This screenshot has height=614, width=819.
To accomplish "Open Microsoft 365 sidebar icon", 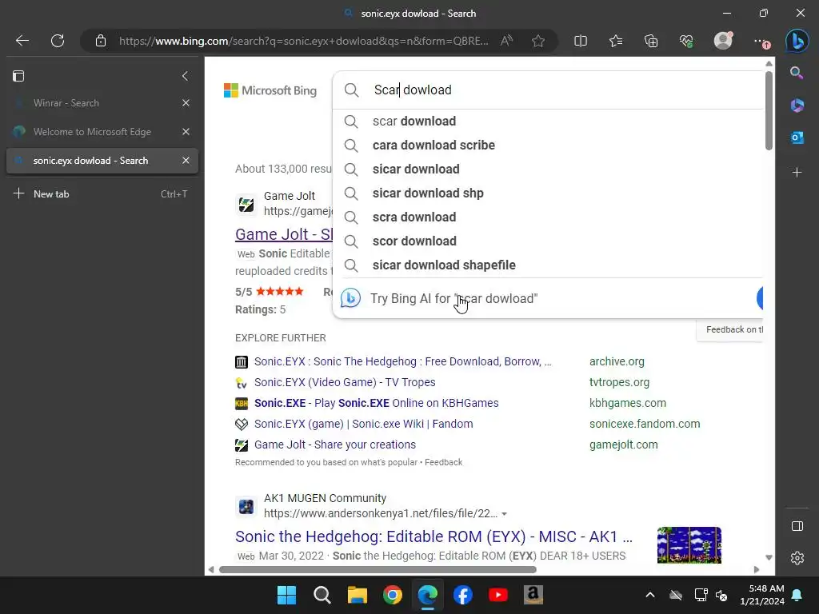I will pyautogui.click(x=797, y=105).
